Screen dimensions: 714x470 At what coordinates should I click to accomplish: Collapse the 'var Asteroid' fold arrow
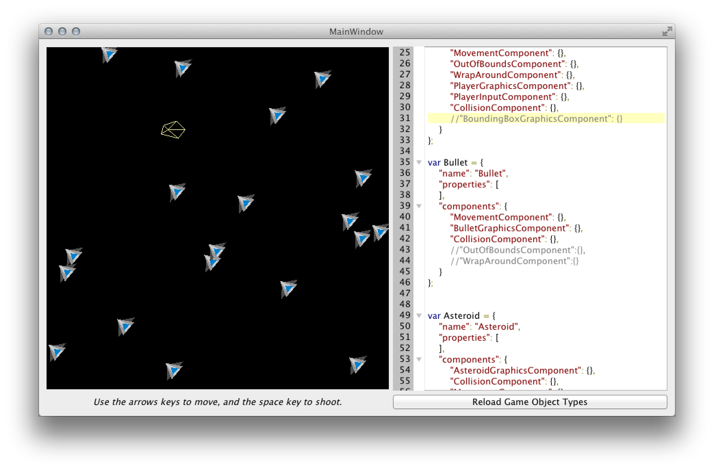[419, 316]
